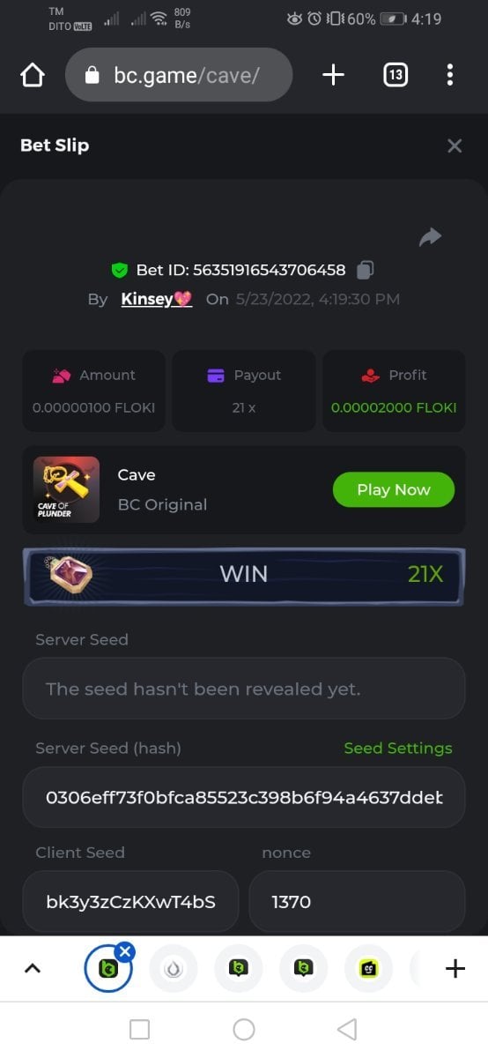The width and height of the screenshot is (488, 1058).
Task: Add a new tab from the bottom bar plus
Action: coord(455,969)
